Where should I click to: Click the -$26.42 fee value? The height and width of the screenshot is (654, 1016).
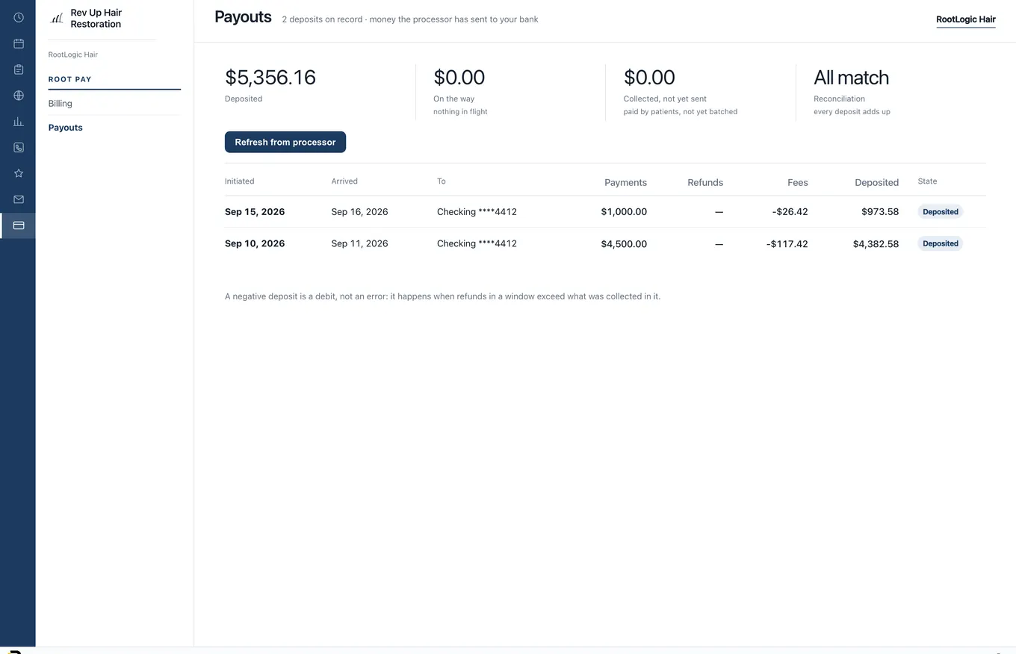click(x=790, y=212)
